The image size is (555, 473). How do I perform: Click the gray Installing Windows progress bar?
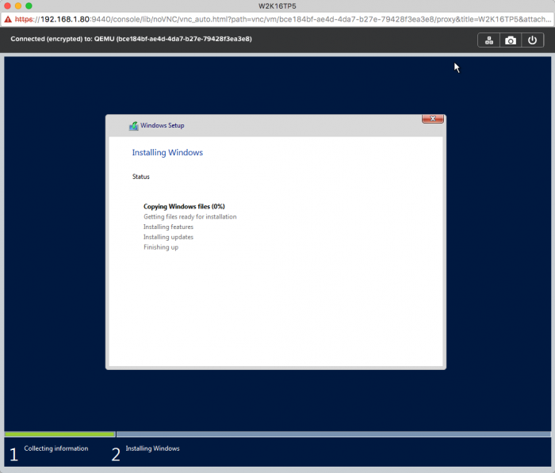coord(334,433)
